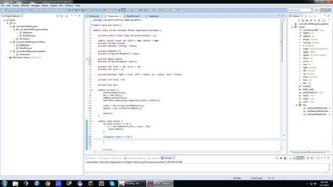Image resolution: width=333 pixels, height=187 pixels.
Task: Click the green Run button in toolbar
Action: [76, 10]
